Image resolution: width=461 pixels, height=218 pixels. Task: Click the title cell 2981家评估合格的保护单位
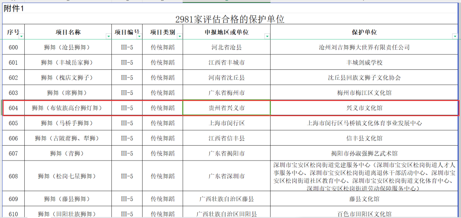230,20
